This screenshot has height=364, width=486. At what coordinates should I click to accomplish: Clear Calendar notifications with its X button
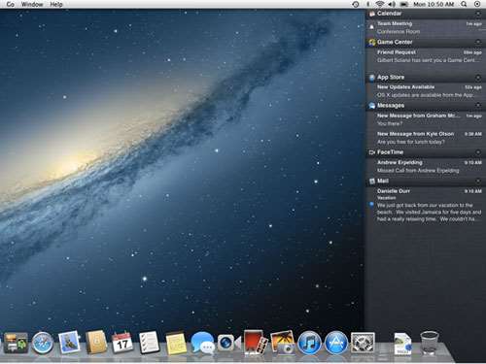pos(478,14)
